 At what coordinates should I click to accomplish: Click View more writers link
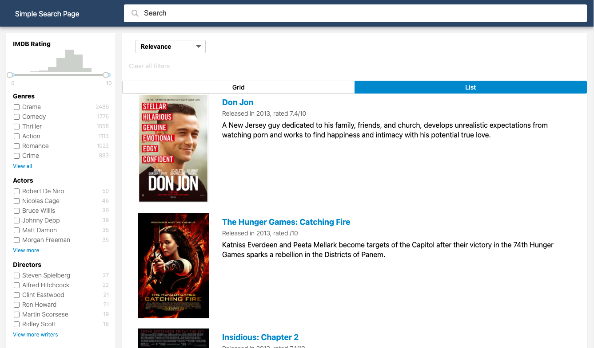click(36, 335)
